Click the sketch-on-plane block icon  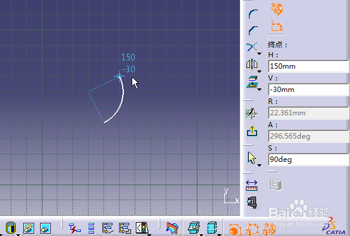194,228
